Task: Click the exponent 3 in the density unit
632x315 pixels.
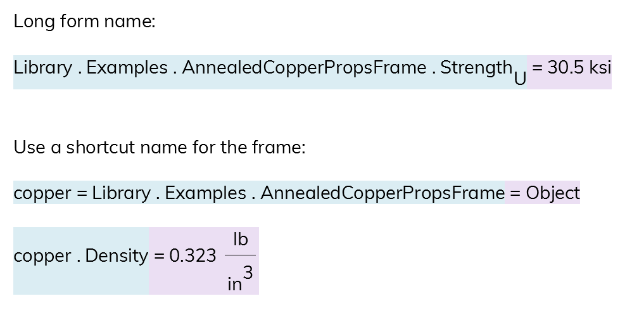Action: 248,273
